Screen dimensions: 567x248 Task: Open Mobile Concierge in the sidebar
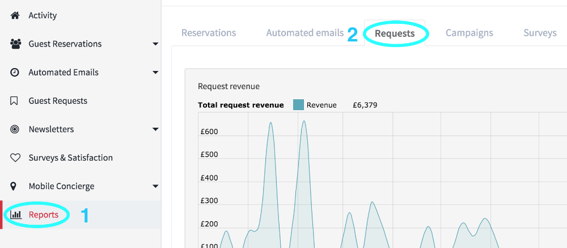(61, 187)
